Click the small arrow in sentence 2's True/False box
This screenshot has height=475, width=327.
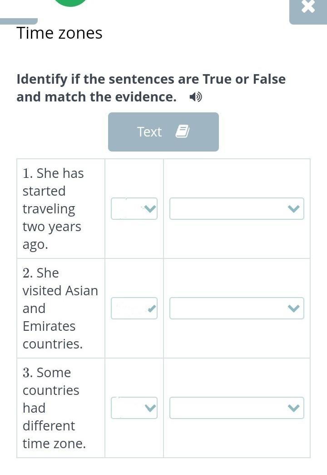[x=151, y=308]
